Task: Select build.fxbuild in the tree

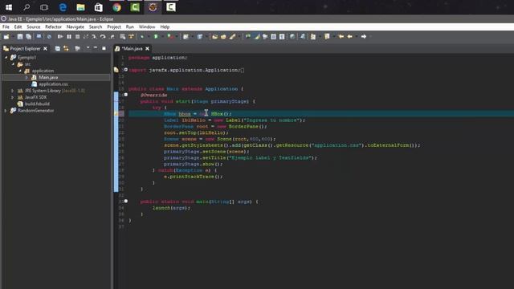Action: tap(37, 104)
